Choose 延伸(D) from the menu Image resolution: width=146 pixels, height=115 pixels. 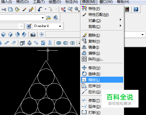(x=91, y=106)
